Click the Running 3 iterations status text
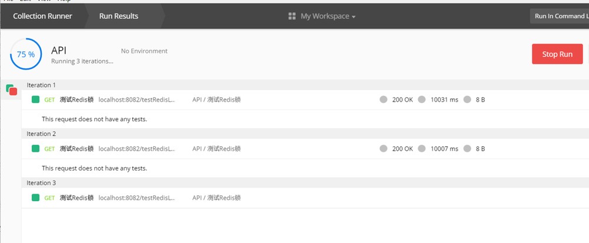589x243 pixels. tap(82, 61)
